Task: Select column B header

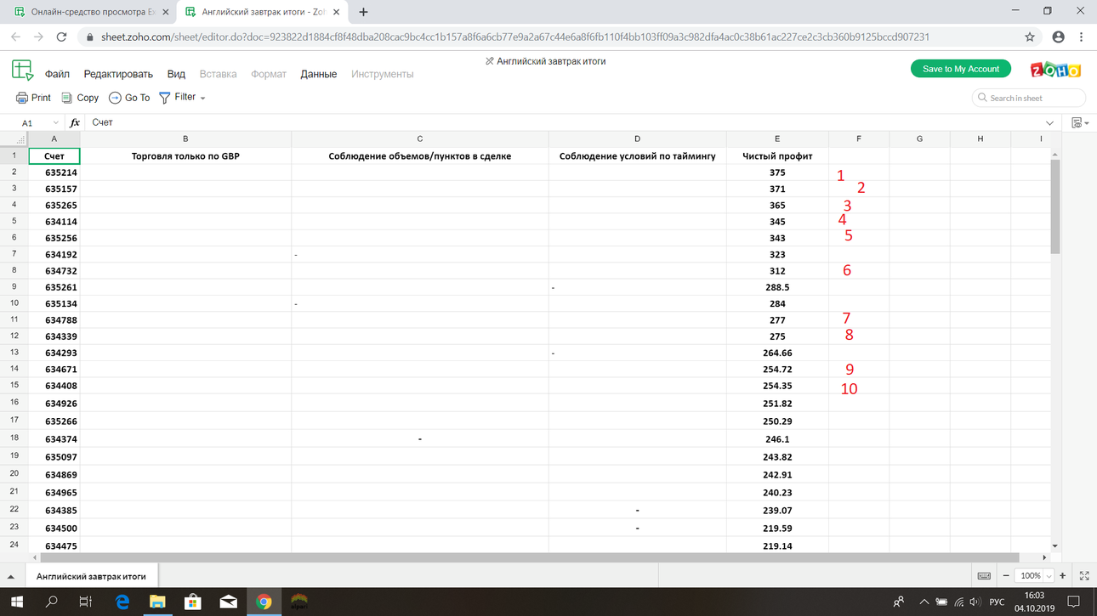Action: 185,138
